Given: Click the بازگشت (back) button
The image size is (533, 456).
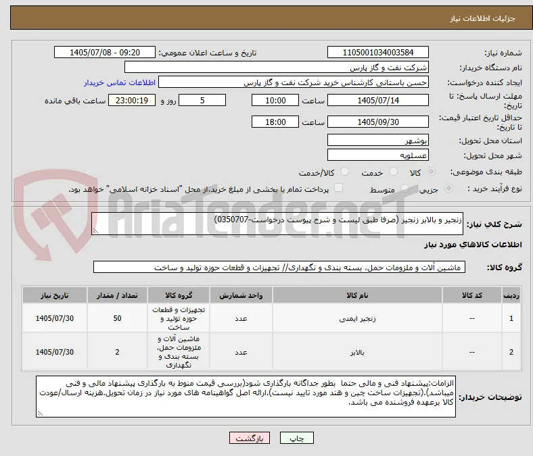Looking at the screenshot, I should 250,438.
